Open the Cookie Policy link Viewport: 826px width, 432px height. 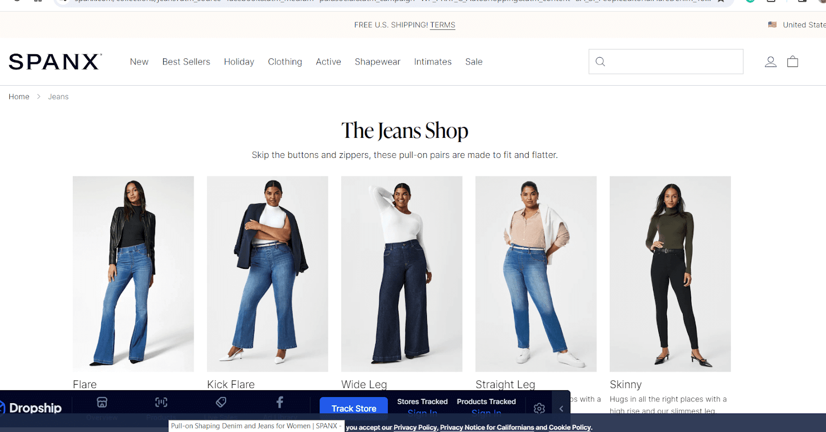point(570,427)
